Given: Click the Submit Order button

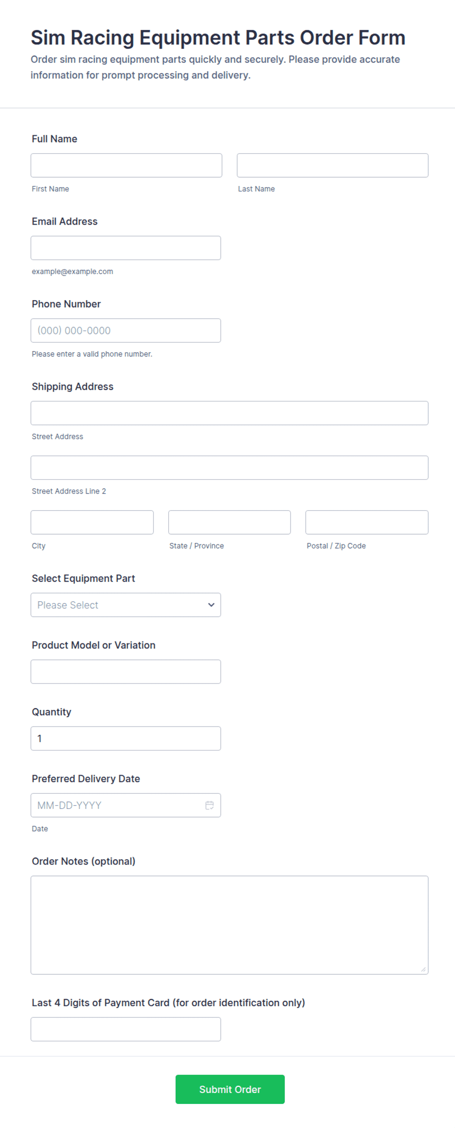Looking at the screenshot, I should coord(230,1089).
